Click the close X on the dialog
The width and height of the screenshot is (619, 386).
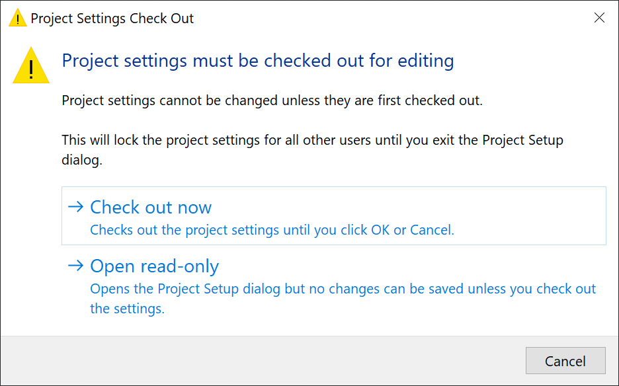(x=599, y=18)
